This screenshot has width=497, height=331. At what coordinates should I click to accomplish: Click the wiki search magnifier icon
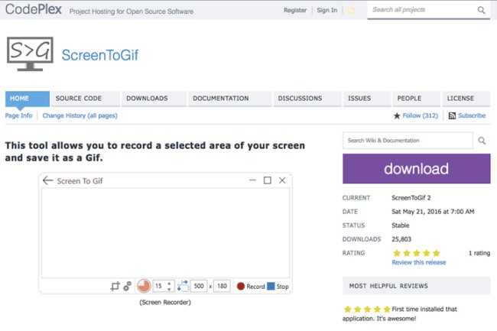click(482, 141)
